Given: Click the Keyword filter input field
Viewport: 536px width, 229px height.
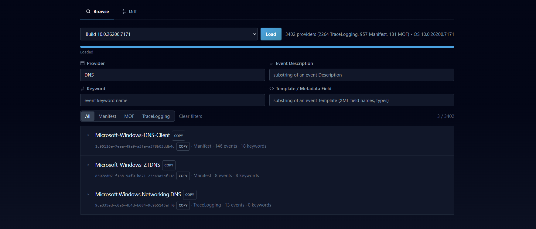Looking at the screenshot, I should coord(172,100).
